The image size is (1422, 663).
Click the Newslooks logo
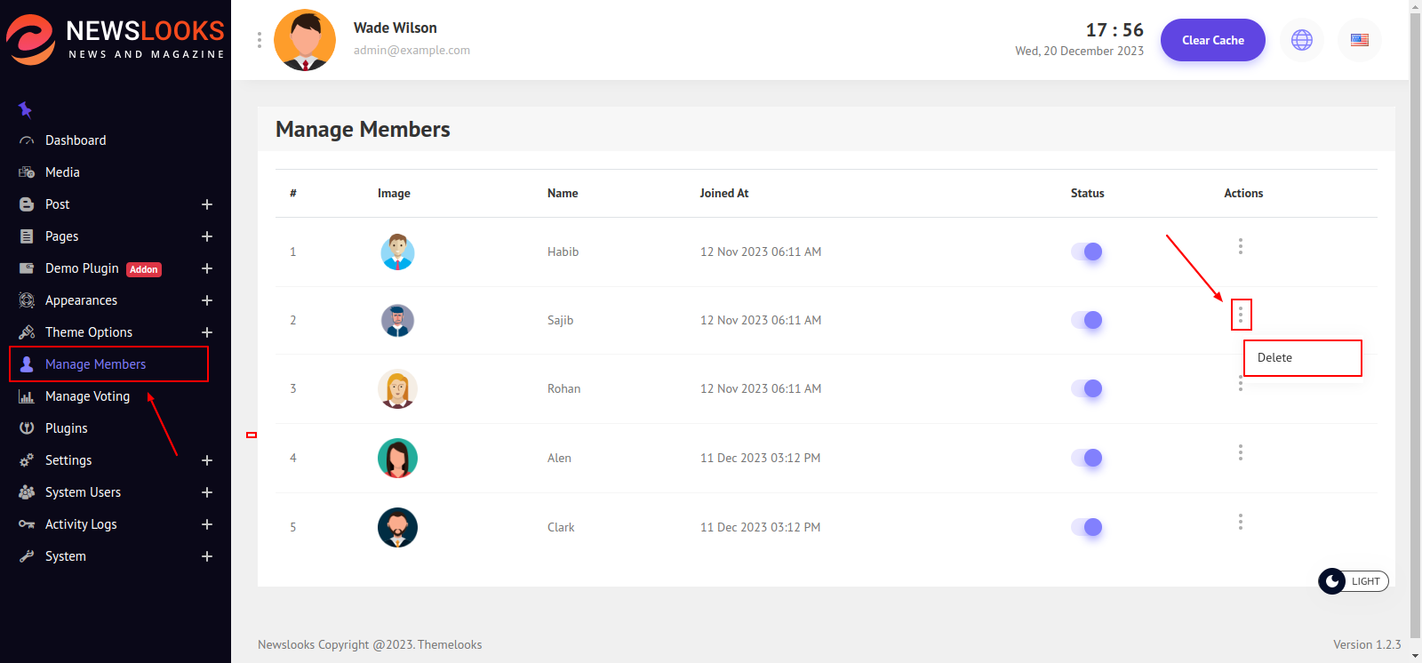coord(116,40)
